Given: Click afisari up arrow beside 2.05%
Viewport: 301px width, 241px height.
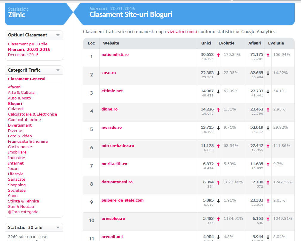Looking at the screenshot, I should [268, 201].
